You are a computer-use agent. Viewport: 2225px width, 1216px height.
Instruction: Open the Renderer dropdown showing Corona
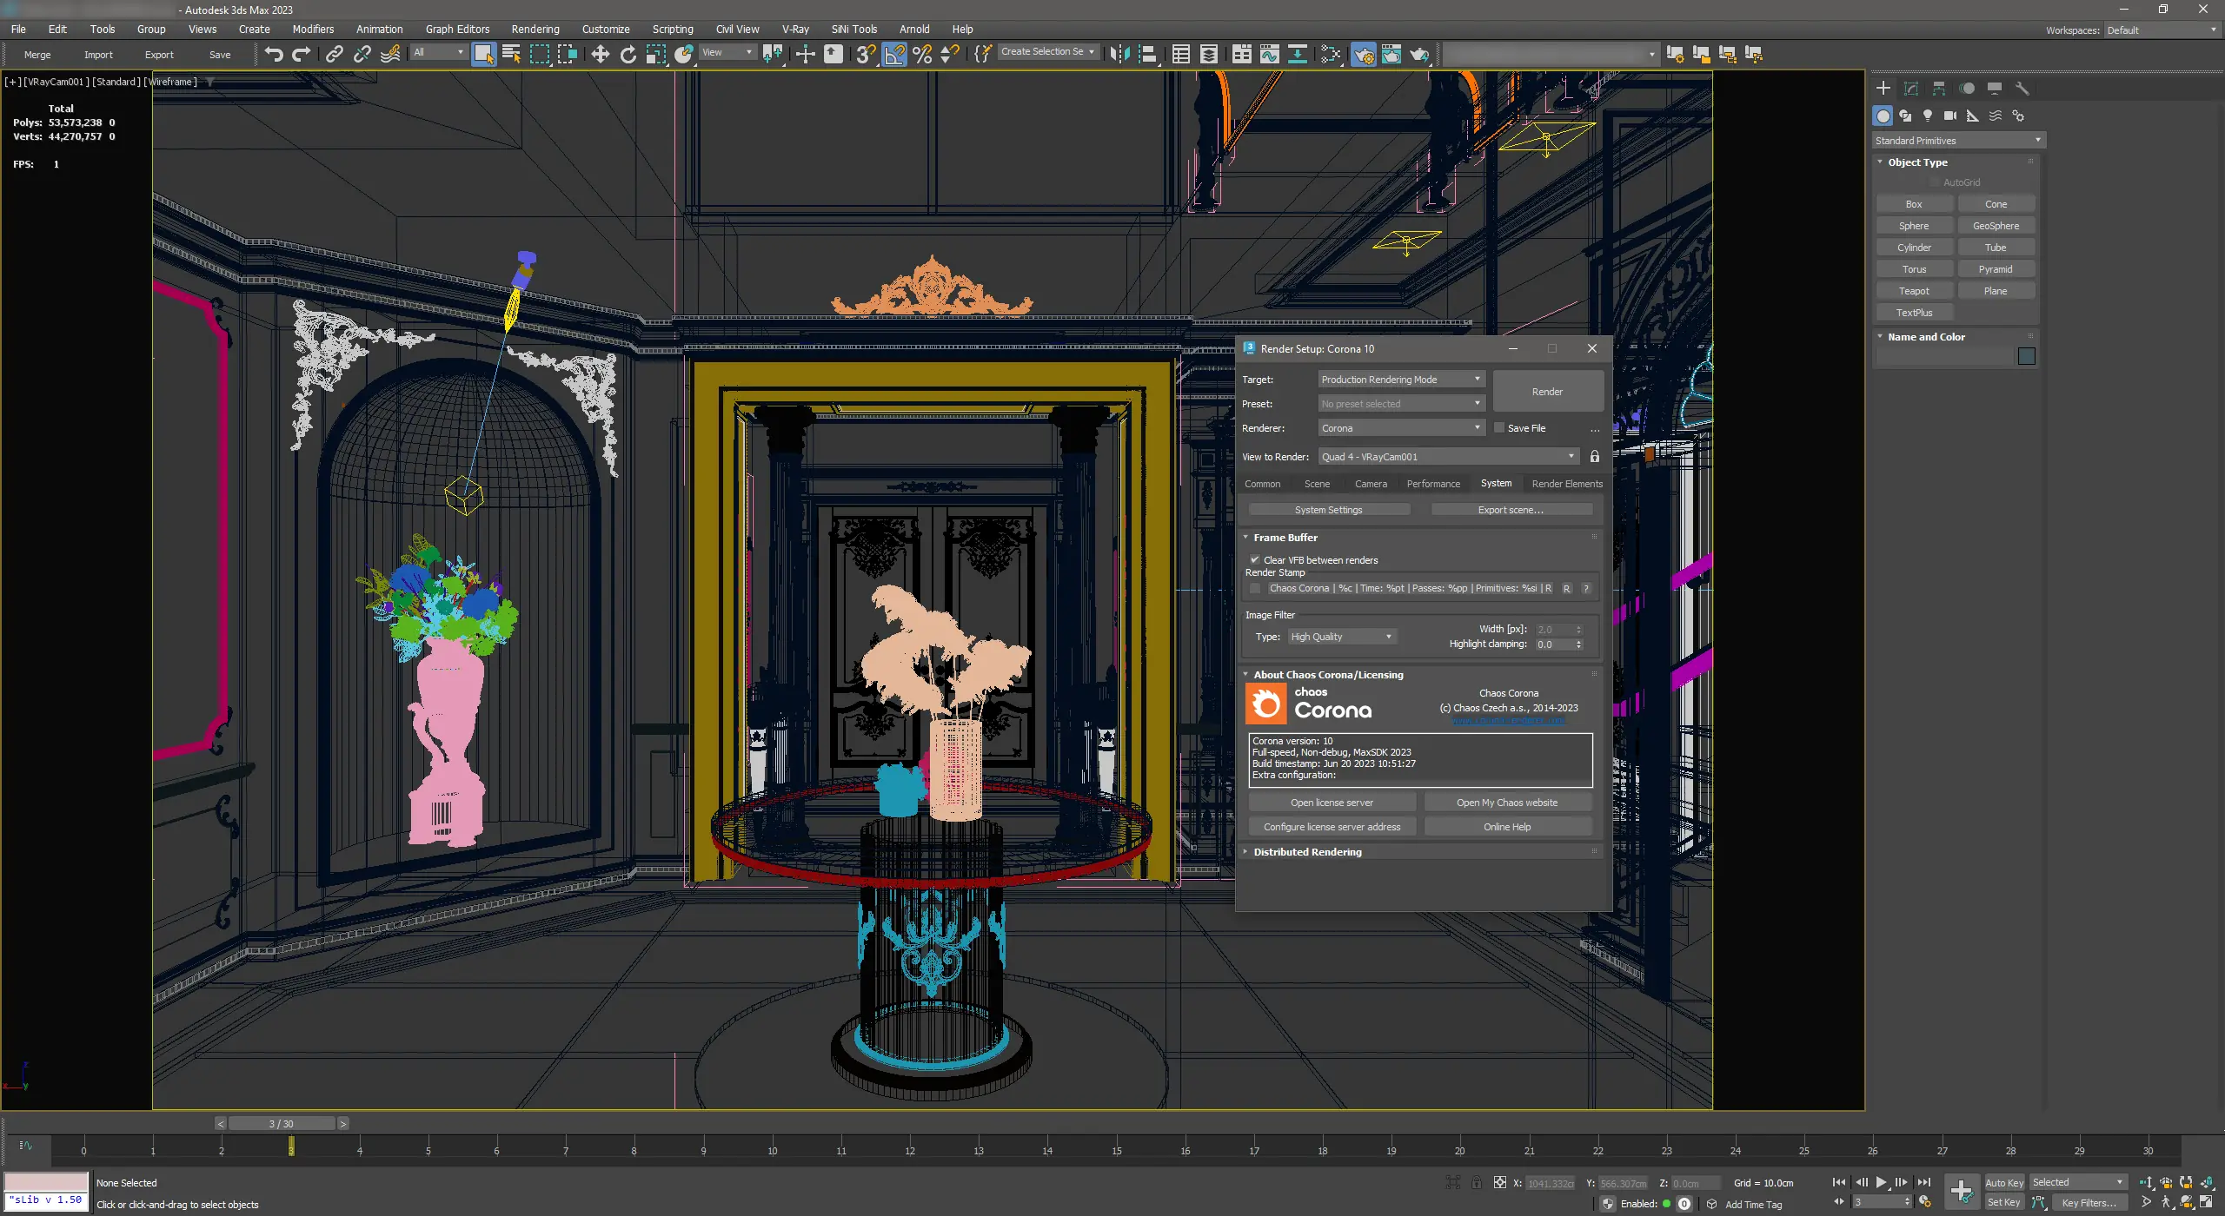(1400, 428)
